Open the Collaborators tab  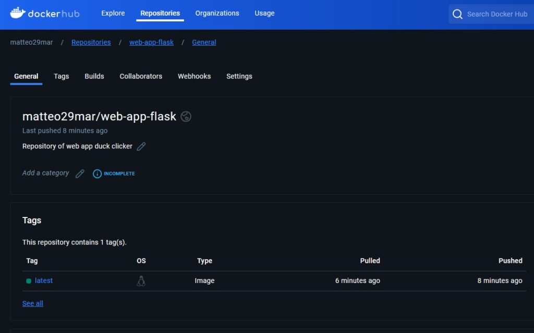click(x=141, y=76)
